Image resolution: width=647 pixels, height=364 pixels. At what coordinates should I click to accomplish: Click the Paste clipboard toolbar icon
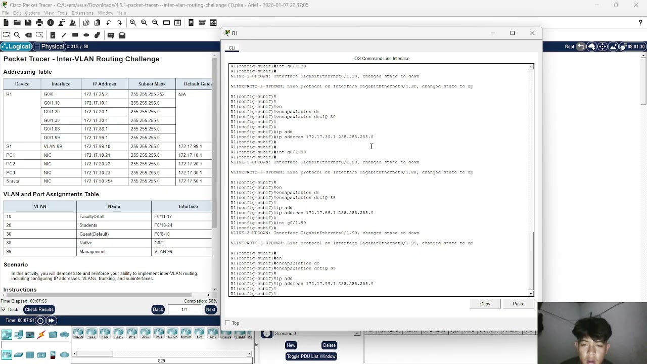97,23
